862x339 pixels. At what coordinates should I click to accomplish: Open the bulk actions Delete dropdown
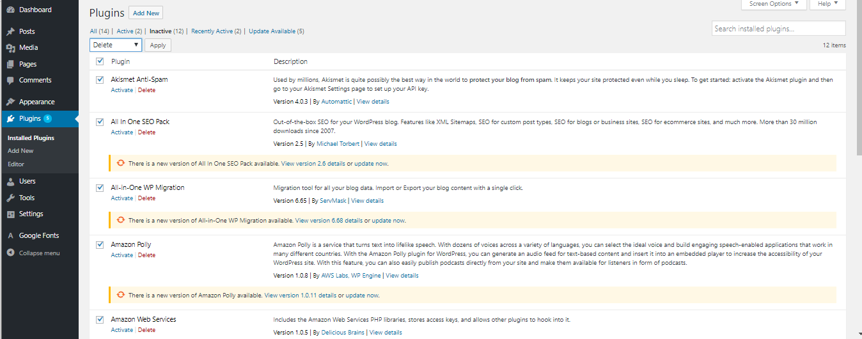pyautogui.click(x=116, y=45)
